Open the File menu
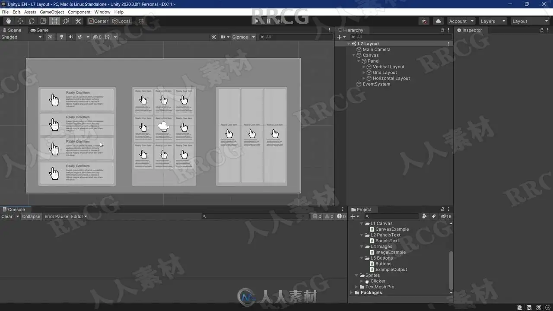 click(x=5, y=12)
